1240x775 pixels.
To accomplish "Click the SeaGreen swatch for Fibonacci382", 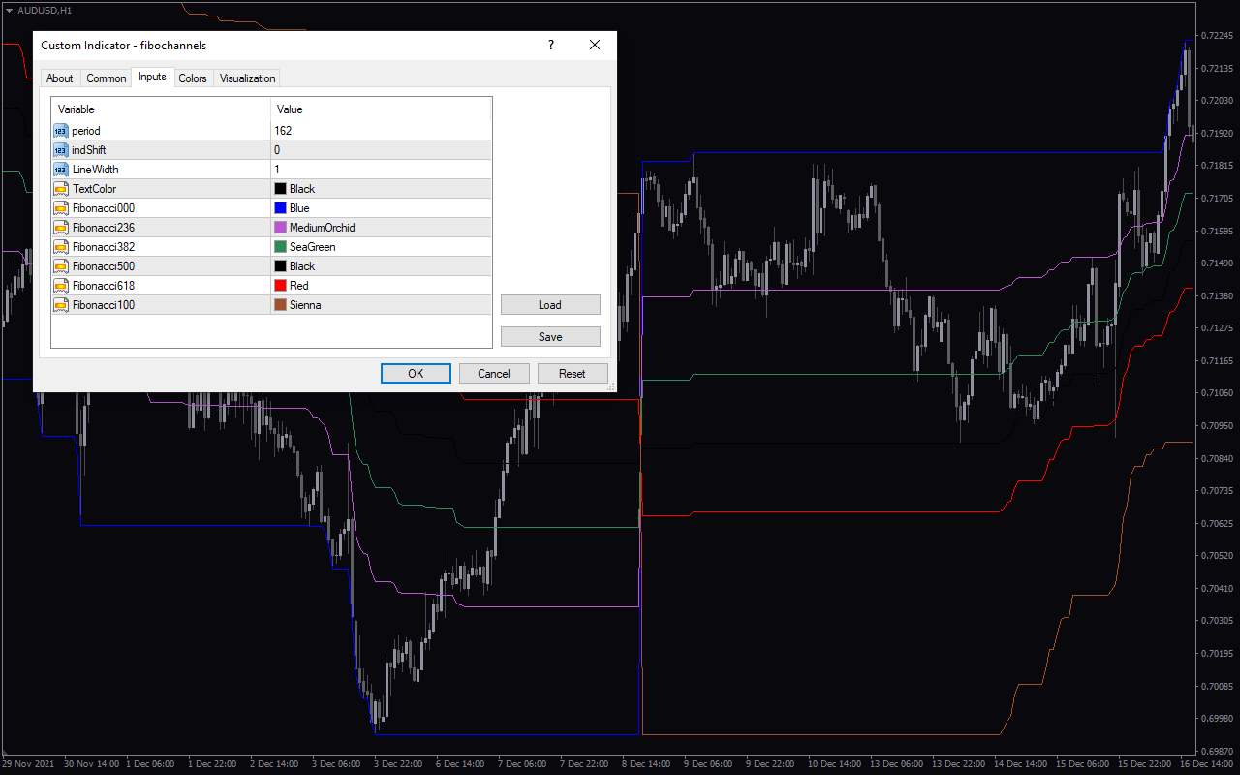I will [281, 247].
